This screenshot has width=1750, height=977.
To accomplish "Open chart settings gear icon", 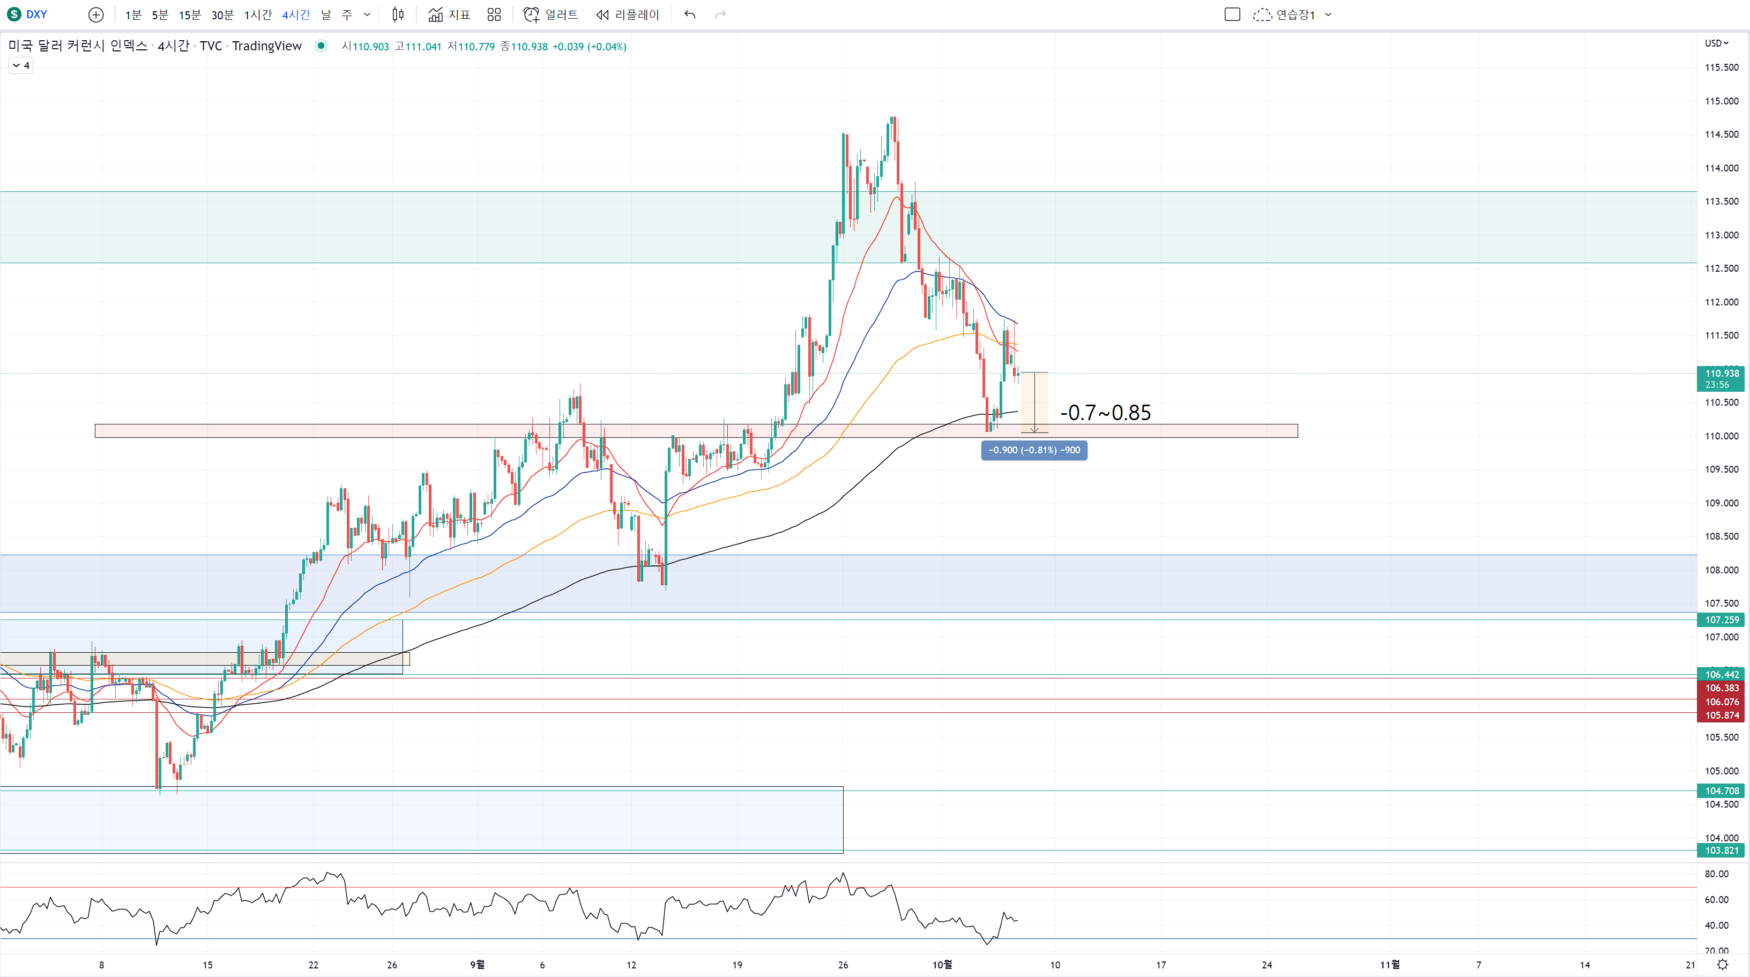I will pos(1722,965).
